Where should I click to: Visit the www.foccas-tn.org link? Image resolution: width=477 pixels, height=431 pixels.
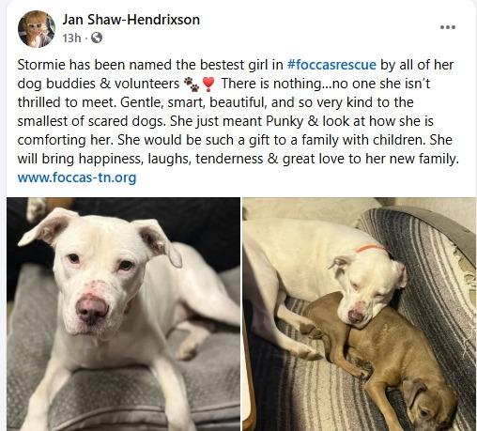point(77,177)
